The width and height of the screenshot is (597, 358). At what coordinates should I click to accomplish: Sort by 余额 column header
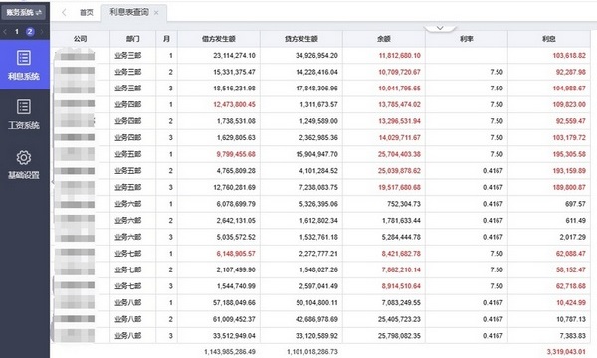tap(384, 39)
